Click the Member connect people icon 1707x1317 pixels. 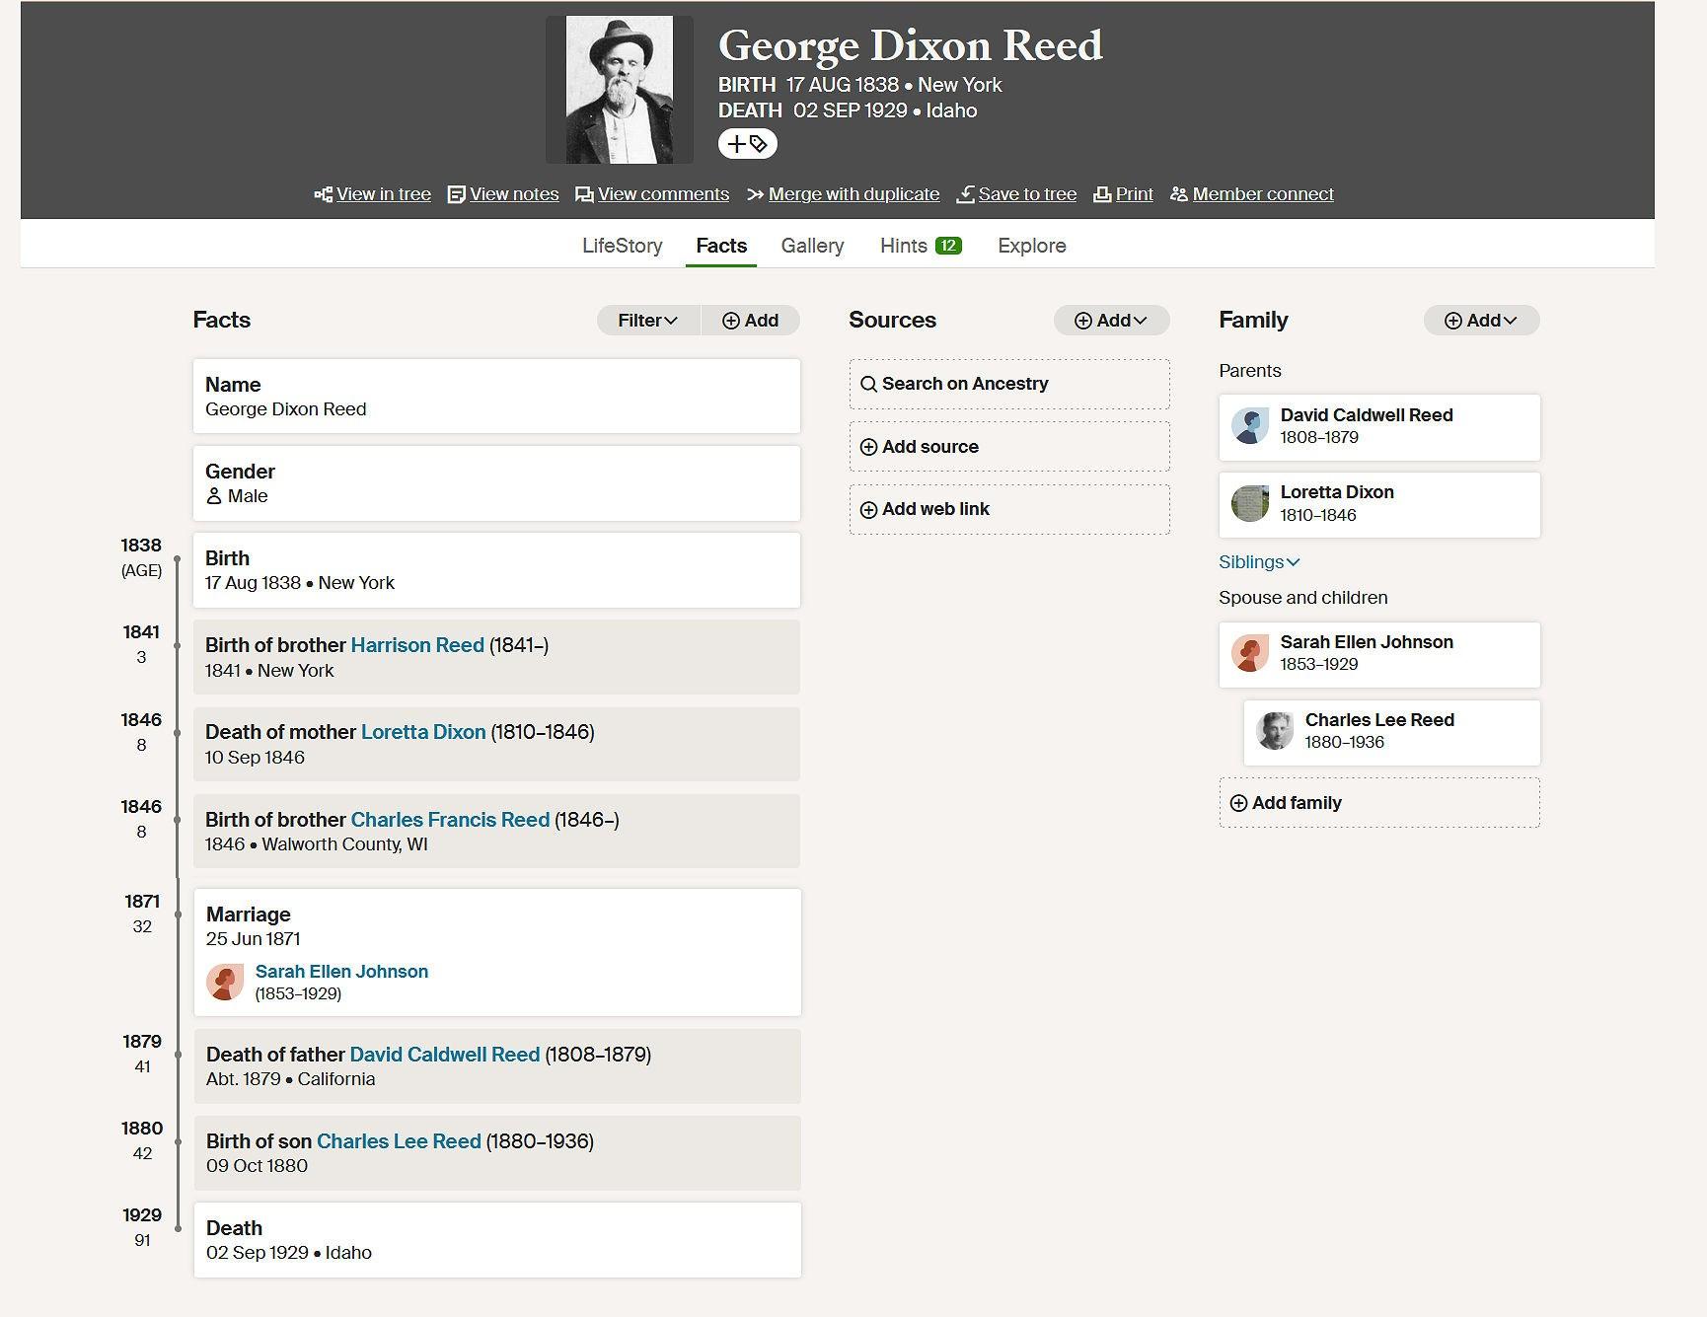coord(1178,194)
